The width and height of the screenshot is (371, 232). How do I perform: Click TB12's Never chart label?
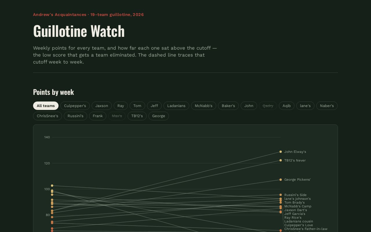pyautogui.click(x=295, y=160)
